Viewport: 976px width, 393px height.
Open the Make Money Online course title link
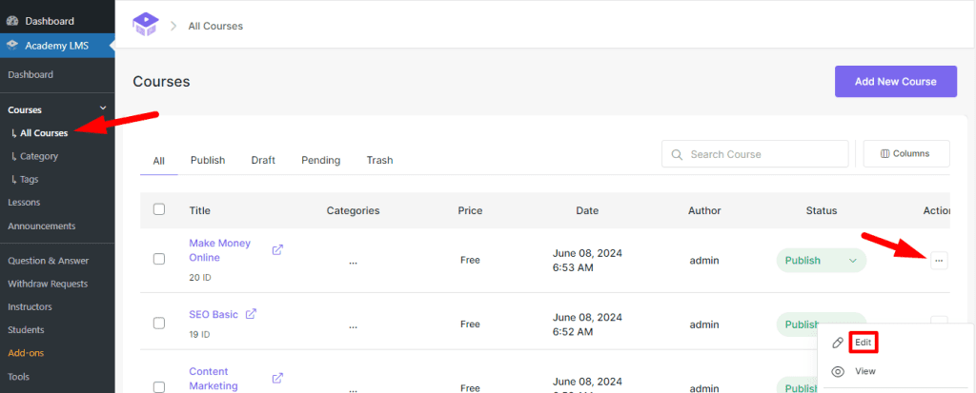point(219,250)
